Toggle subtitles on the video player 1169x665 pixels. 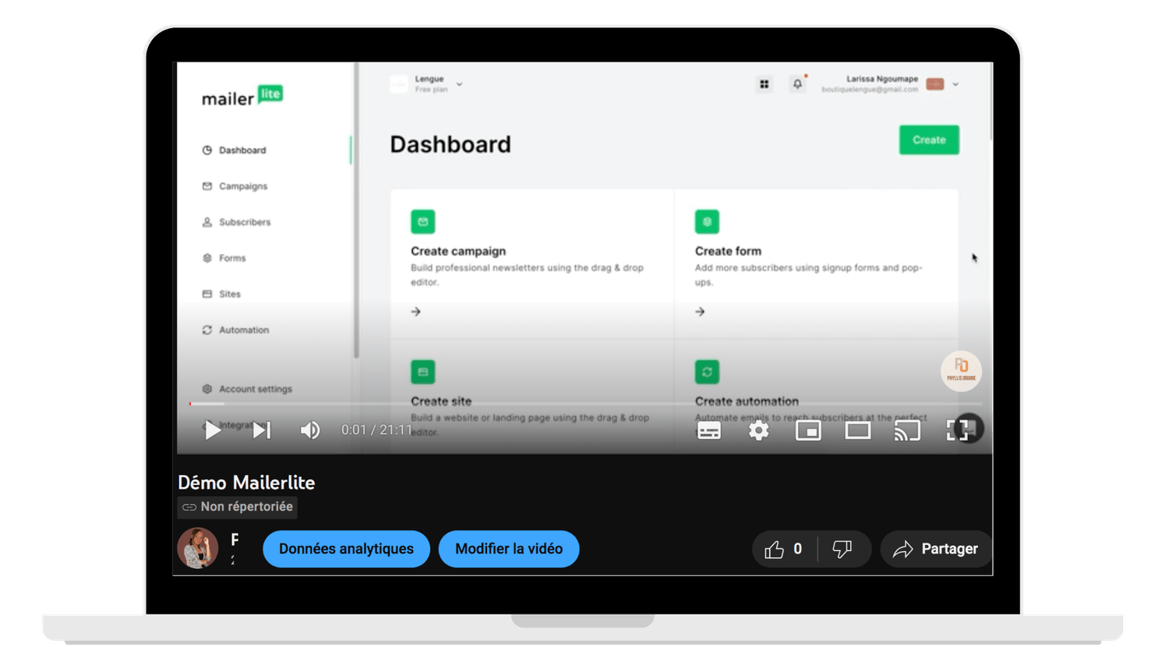tap(708, 430)
